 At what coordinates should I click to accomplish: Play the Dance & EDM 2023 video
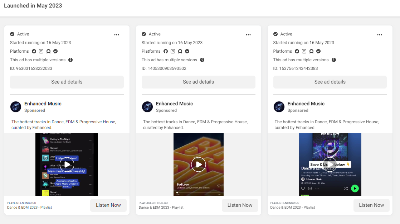tap(330, 165)
